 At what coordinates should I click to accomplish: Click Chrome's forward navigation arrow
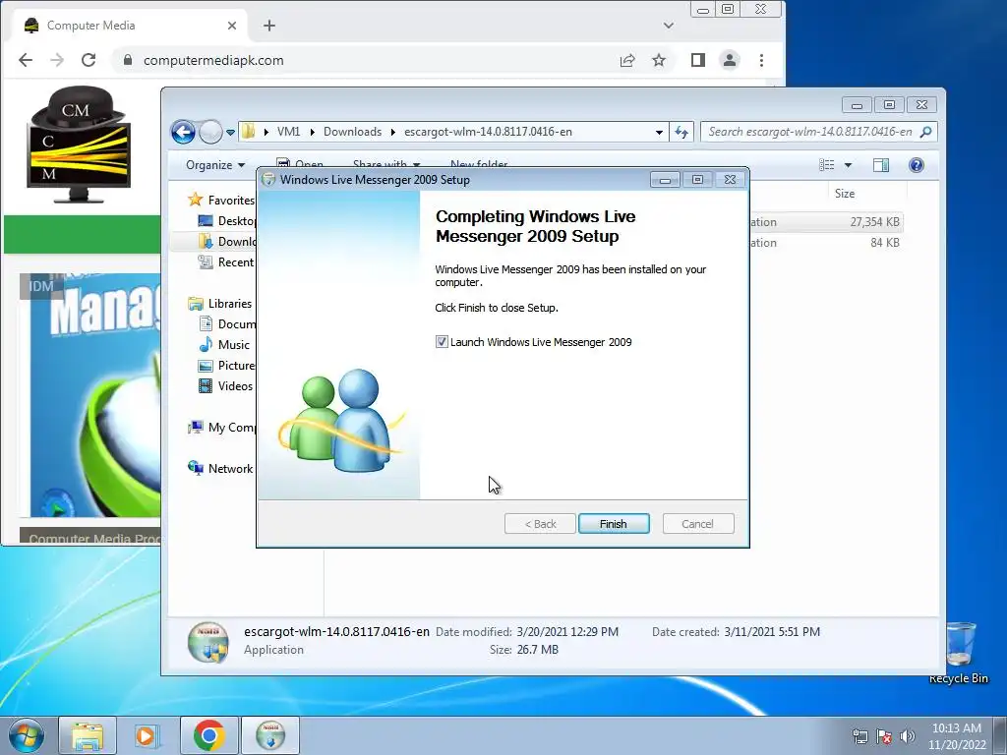[x=57, y=60]
